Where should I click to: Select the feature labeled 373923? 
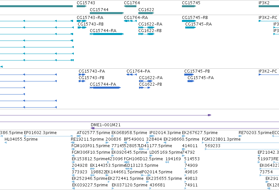[73, 176]
